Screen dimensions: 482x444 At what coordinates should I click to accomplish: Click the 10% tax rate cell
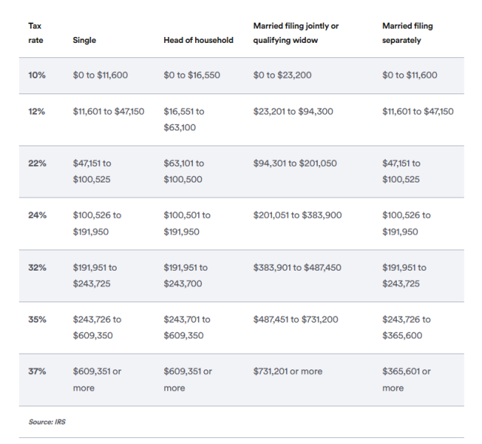[x=37, y=75]
